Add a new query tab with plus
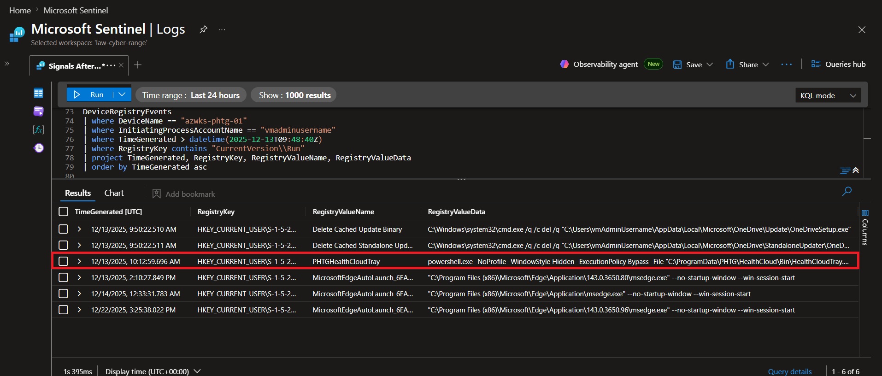This screenshot has width=882, height=376. point(138,65)
